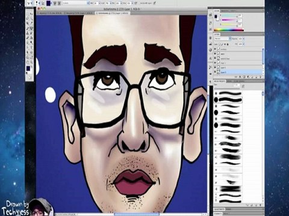Toggle visibility of second layer from top
The image size is (289, 216).
point(215,53)
